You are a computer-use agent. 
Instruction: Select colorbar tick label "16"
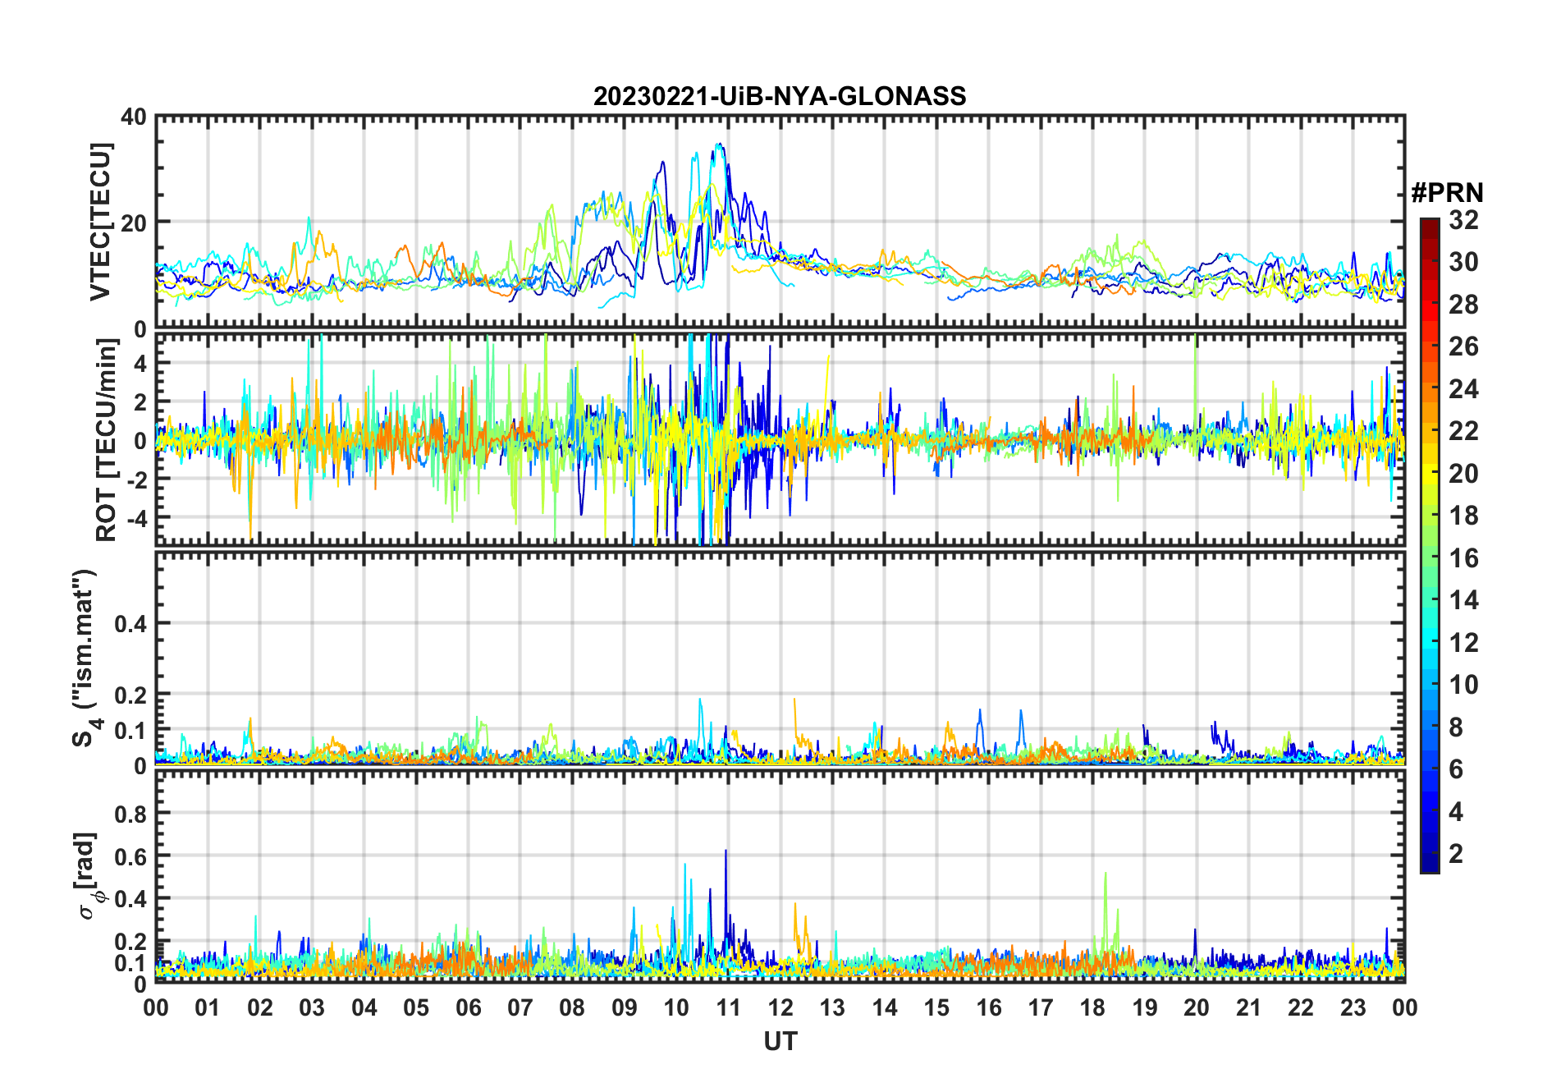coord(1463,558)
